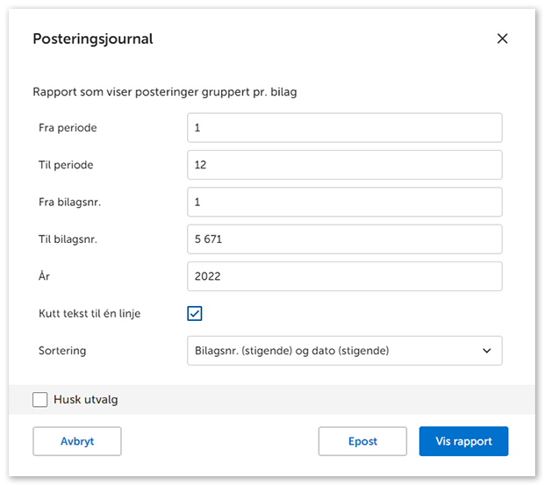
Task: Click the Fra periode label
Action: pos(68,128)
